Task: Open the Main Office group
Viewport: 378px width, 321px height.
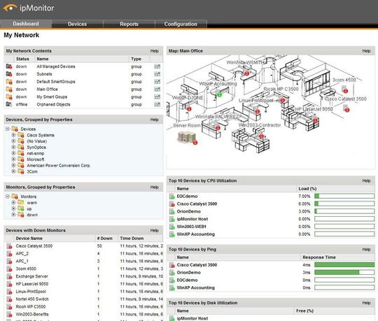Action: click(48, 90)
